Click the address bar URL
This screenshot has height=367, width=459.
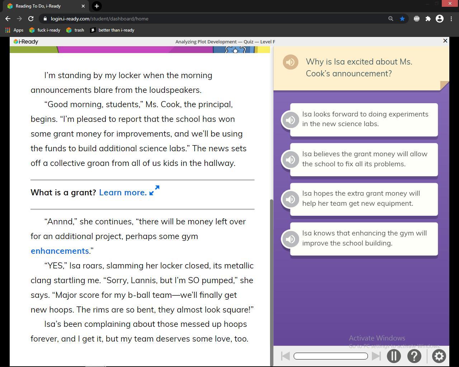coord(100,19)
